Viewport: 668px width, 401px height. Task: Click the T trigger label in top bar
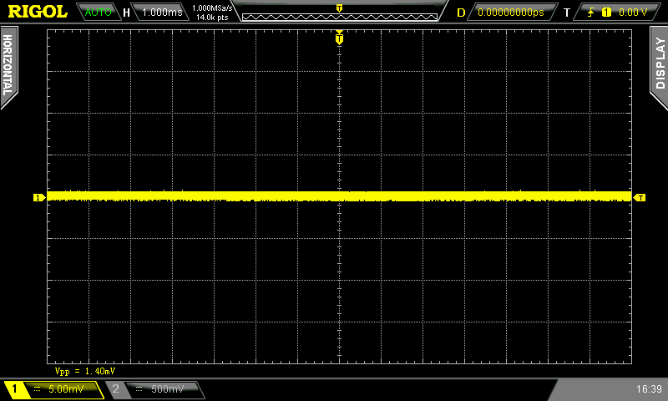click(567, 13)
